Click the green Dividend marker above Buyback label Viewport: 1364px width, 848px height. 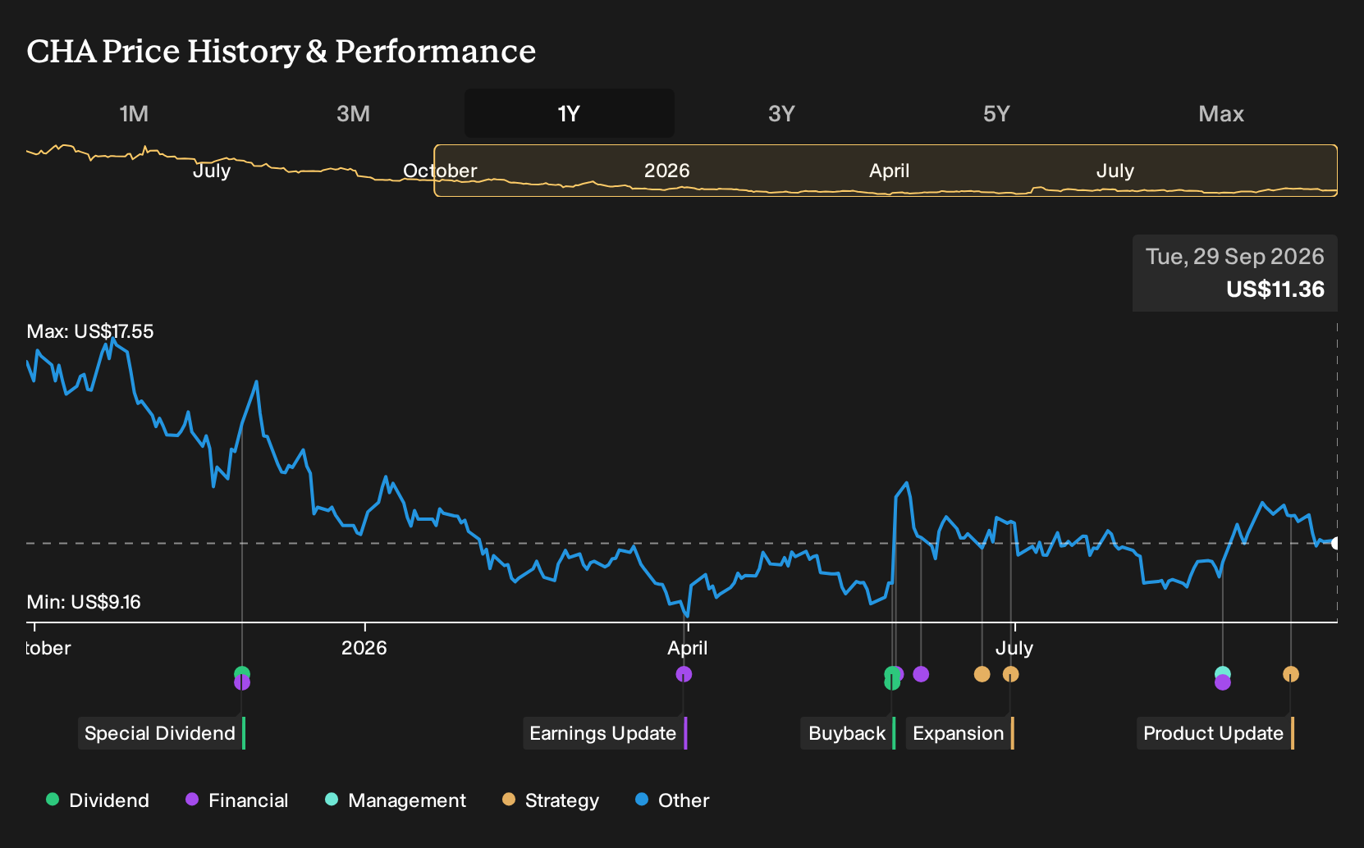[x=891, y=674]
